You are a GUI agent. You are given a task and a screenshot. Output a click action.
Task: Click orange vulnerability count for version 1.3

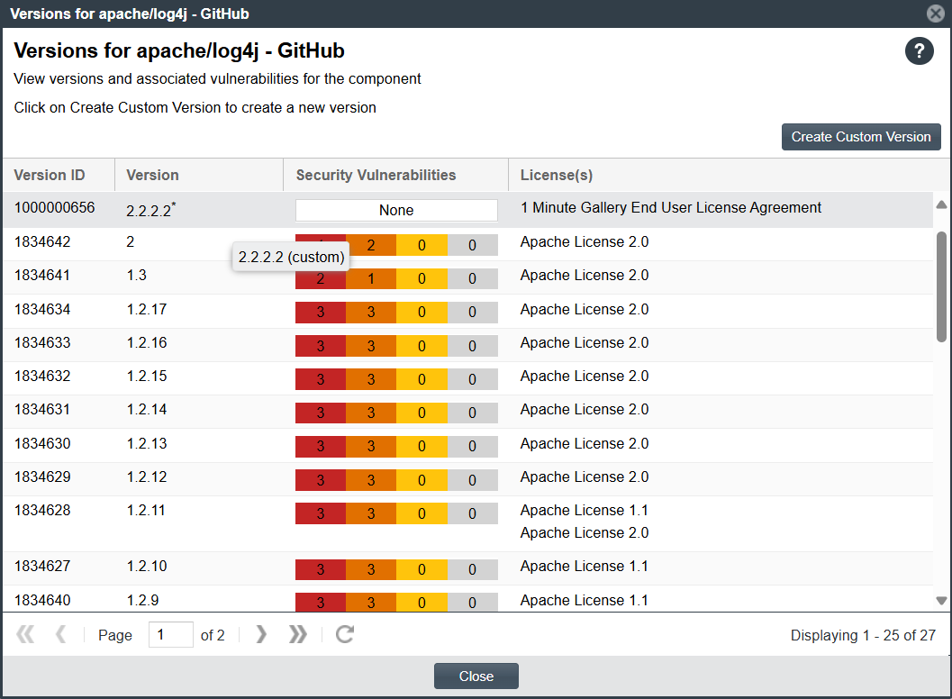[x=371, y=279]
